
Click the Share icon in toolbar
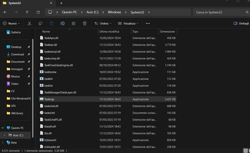[73, 23]
